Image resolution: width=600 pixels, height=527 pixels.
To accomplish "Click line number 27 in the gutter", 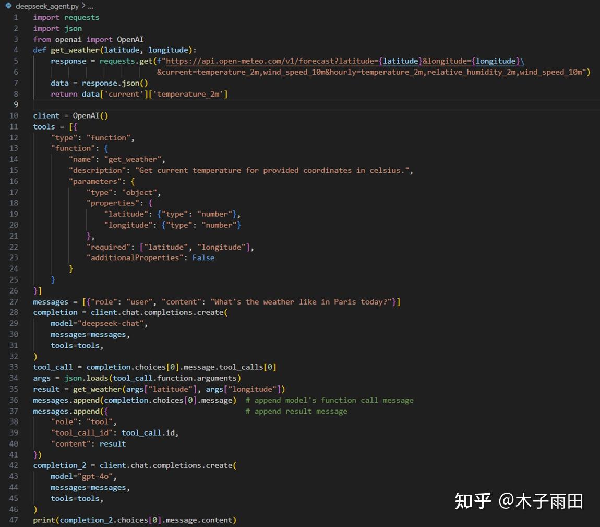I will pos(14,301).
